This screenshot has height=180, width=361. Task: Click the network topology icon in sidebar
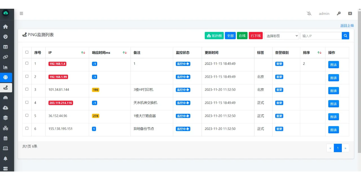pyautogui.click(x=6, y=128)
